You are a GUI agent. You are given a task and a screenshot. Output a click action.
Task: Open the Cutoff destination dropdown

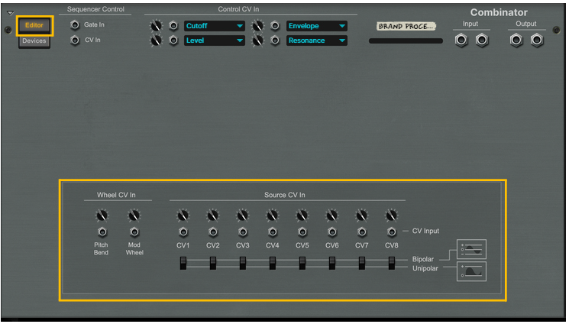(214, 26)
